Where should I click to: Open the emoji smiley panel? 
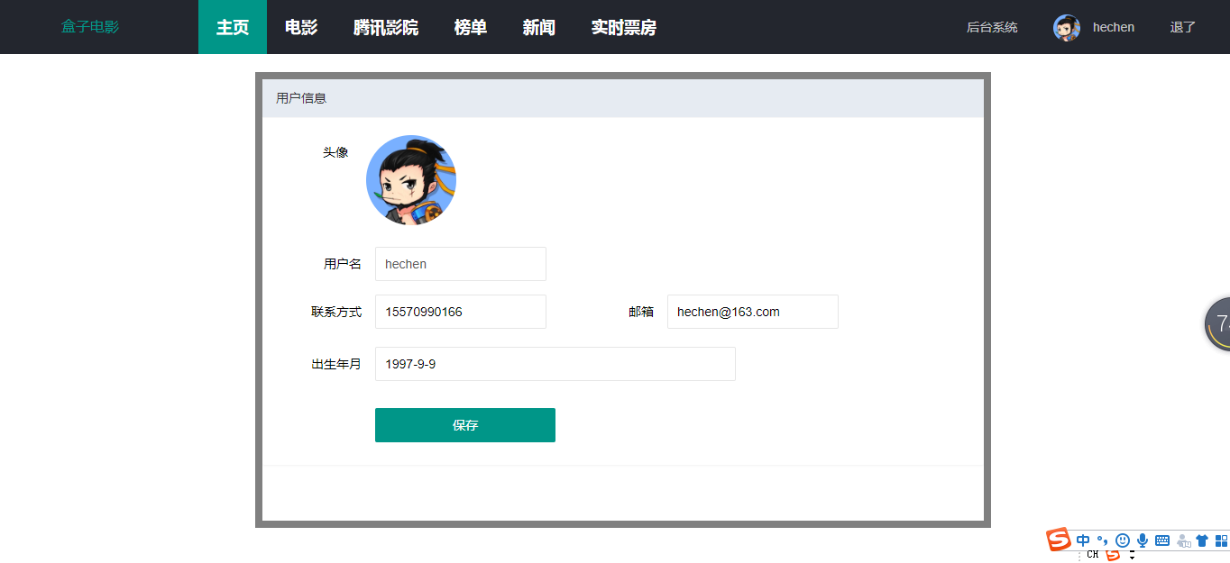[x=1123, y=540]
